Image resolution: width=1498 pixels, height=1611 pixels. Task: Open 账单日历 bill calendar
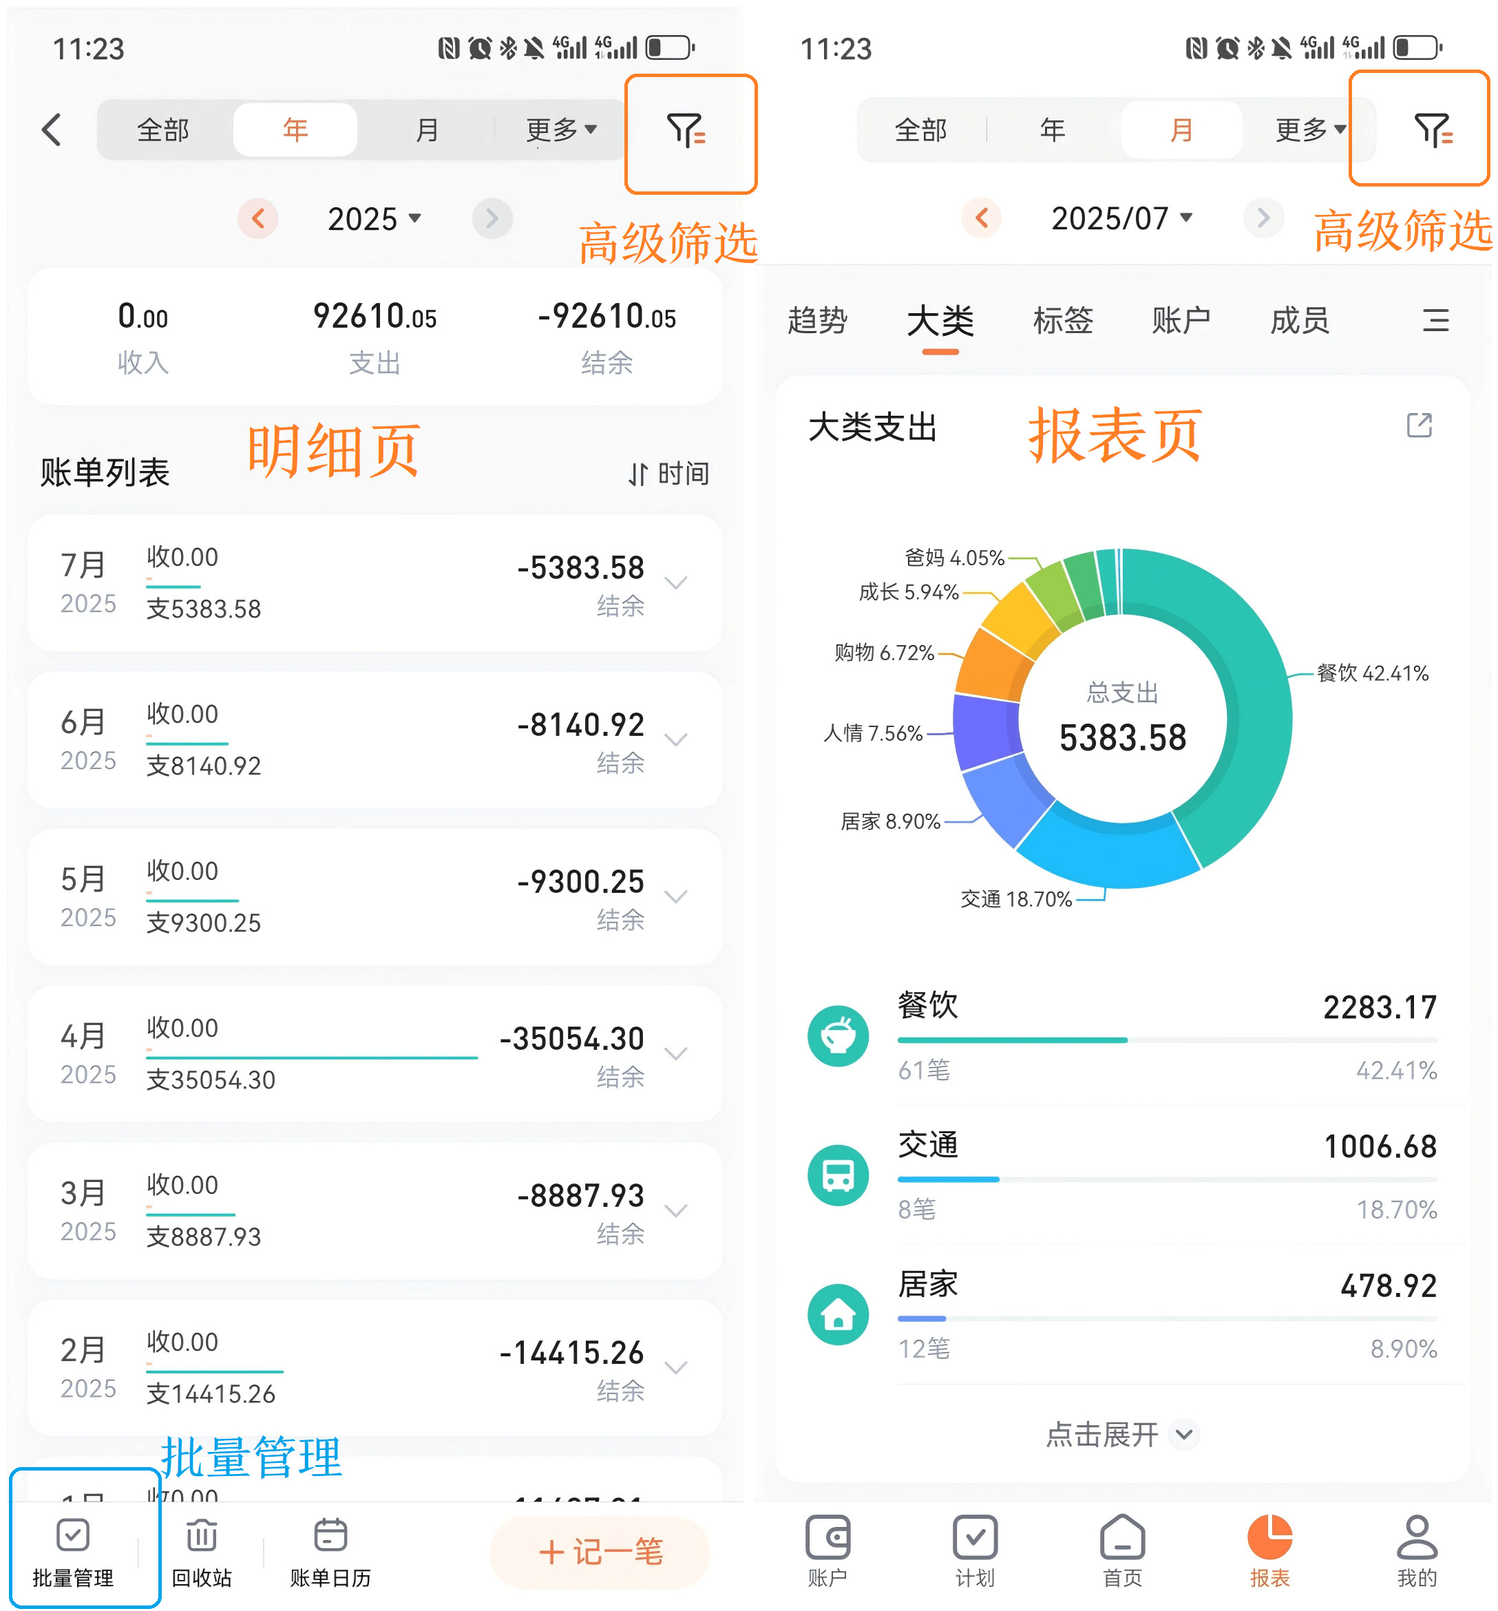330,1552
